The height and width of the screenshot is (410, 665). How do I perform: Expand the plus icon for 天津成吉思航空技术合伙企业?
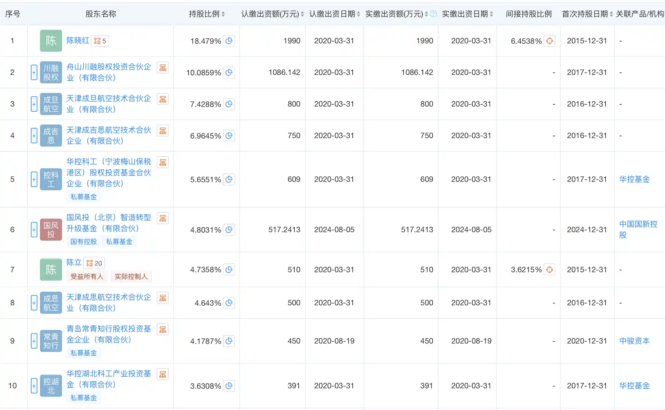click(33, 136)
